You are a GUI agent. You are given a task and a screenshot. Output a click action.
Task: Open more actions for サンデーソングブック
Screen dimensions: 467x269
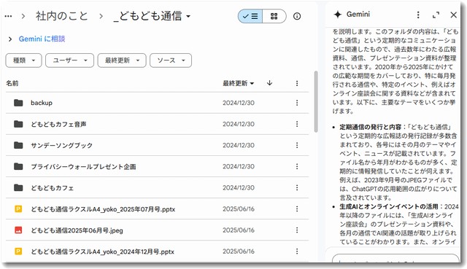(297, 145)
